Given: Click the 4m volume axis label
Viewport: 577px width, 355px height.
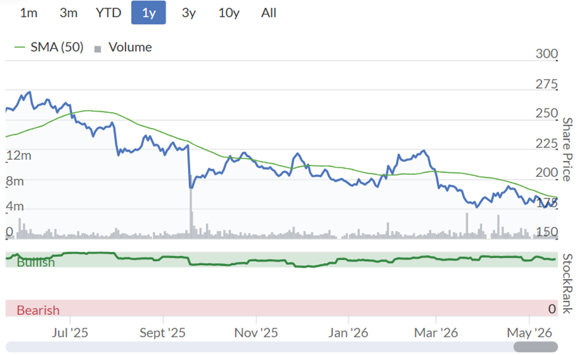Looking at the screenshot, I should coord(15,206).
